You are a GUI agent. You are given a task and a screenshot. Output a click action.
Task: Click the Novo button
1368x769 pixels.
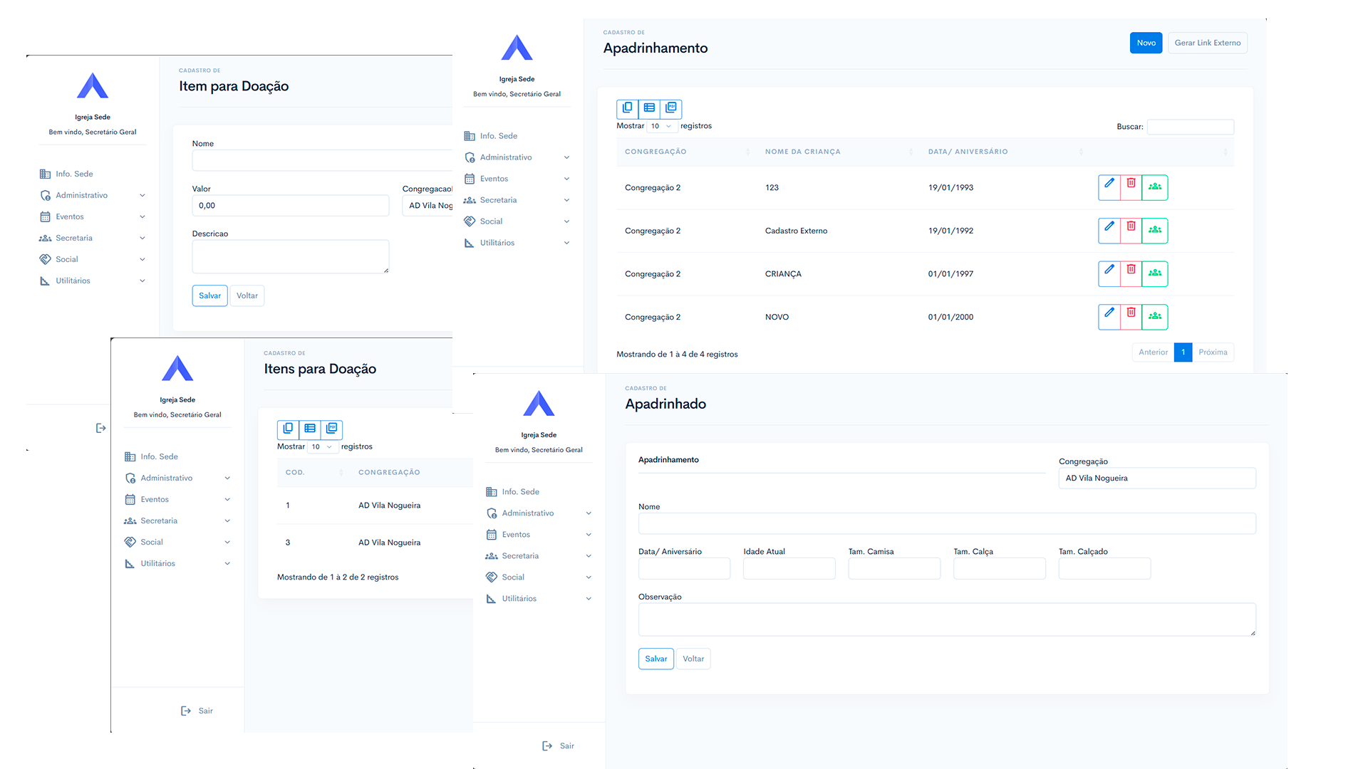1146,43
